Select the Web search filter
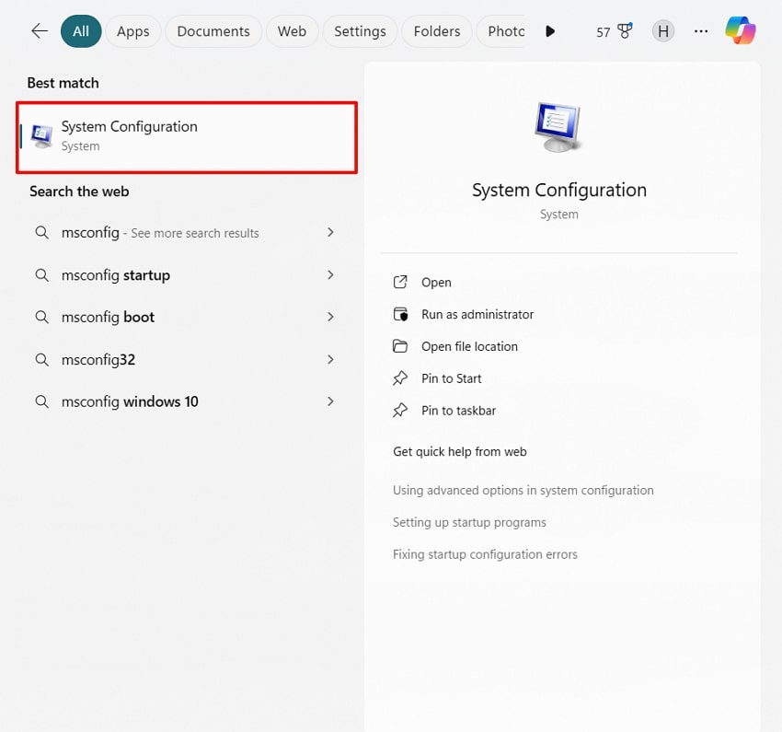The width and height of the screenshot is (782, 732). tap(292, 30)
